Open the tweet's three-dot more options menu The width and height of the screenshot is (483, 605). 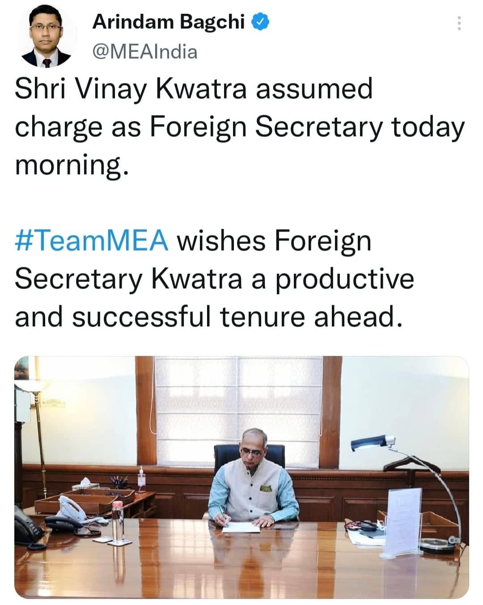[x=458, y=24]
